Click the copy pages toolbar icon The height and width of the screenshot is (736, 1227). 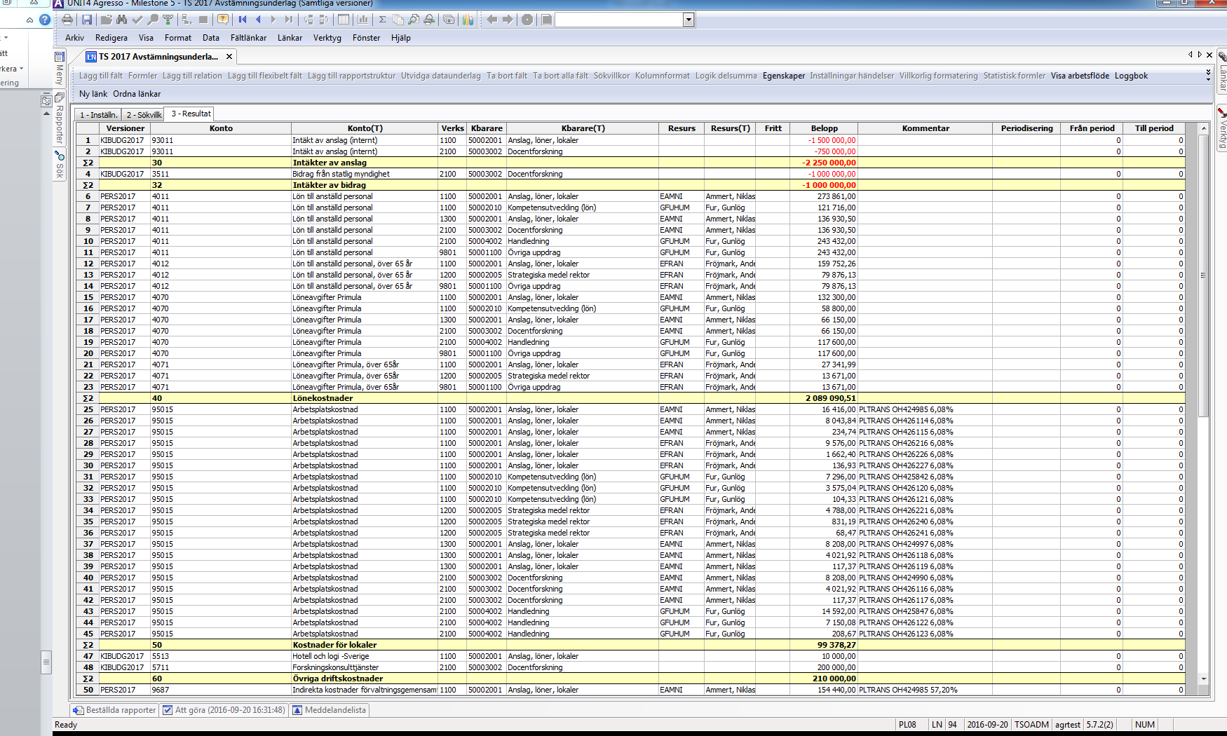tap(398, 20)
